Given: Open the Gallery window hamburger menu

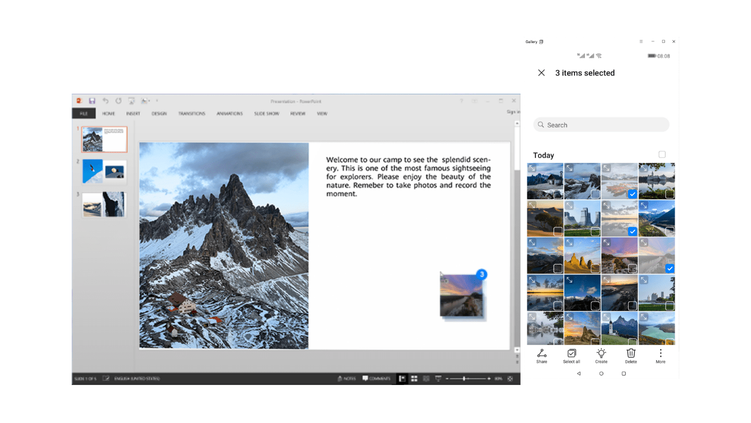Looking at the screenshot, I should (641, 42).
